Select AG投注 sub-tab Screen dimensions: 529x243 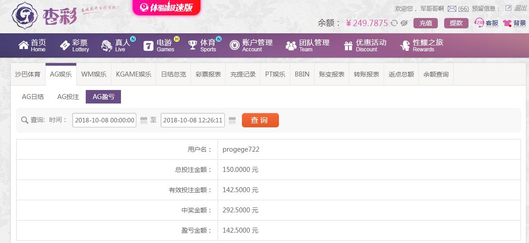tap(68, 97)
